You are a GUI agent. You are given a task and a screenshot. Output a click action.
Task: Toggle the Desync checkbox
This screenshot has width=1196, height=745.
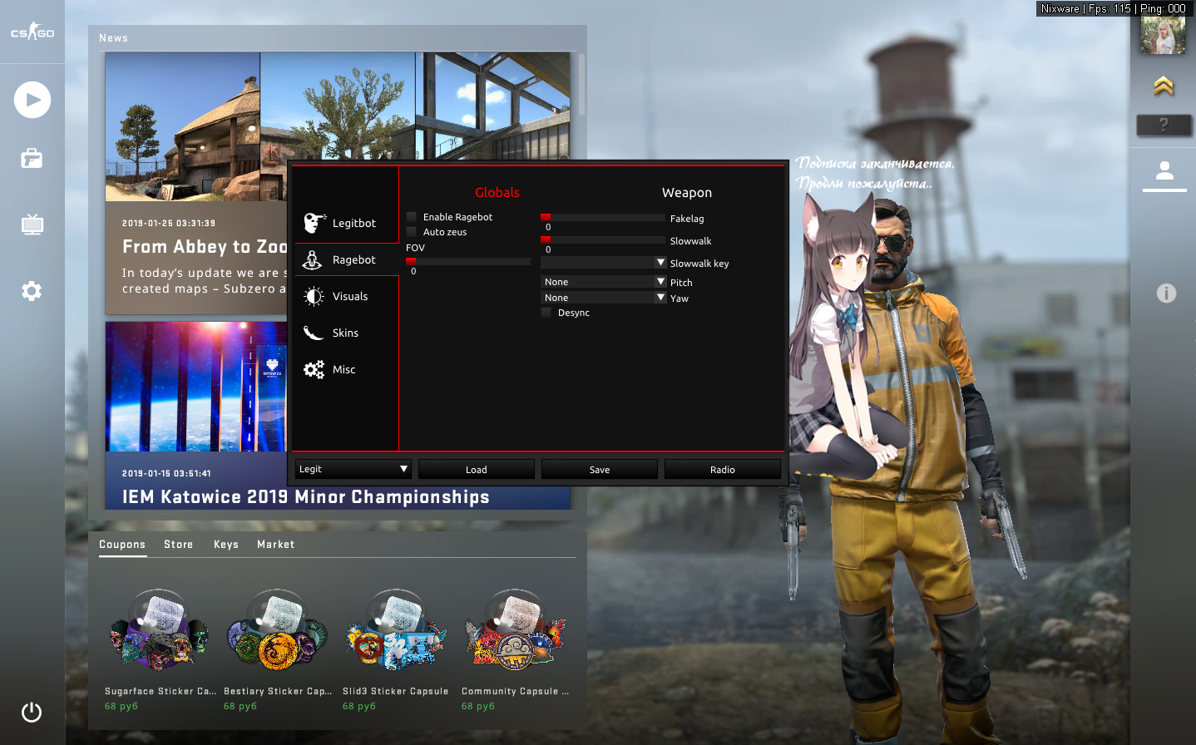(546, 313)
